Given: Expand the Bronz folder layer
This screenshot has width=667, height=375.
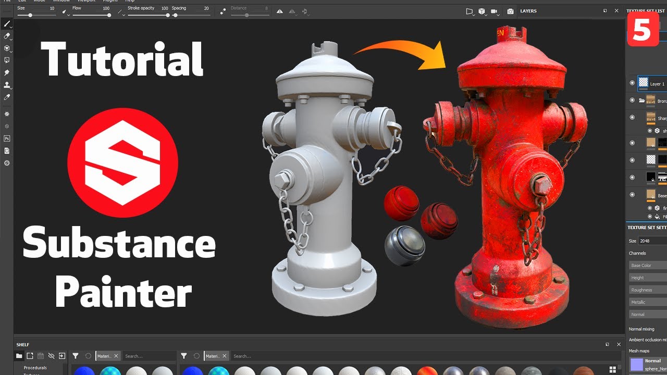Looking at the screenshot, I should (x=642, y=100).
